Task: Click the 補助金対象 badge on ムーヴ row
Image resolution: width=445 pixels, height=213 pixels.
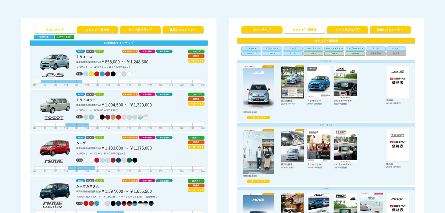Action: [165, 138]
